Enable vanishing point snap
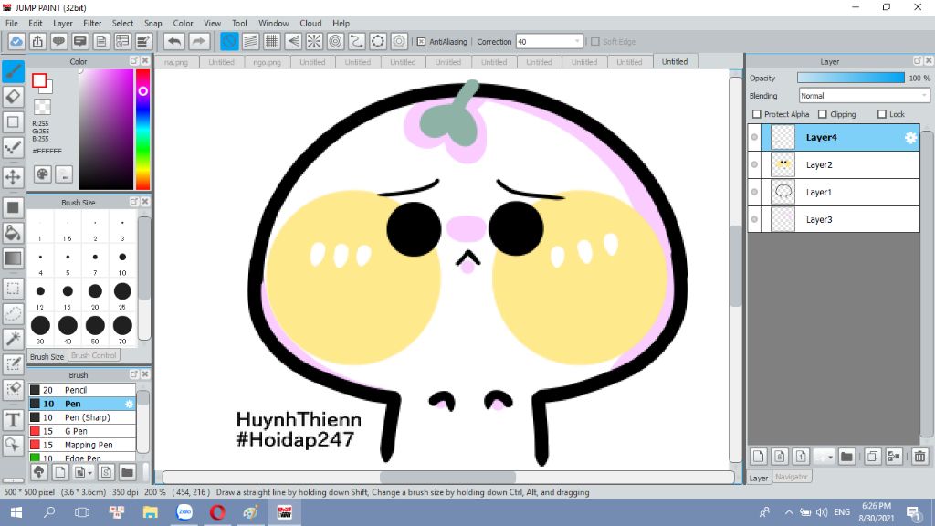 pyautogui.click(x=293, y=41)
